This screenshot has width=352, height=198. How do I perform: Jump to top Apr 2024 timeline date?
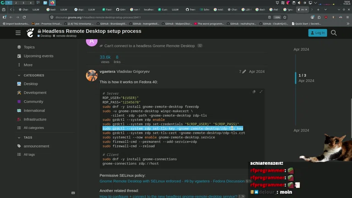pyautogui.click(x=301, y=49)
